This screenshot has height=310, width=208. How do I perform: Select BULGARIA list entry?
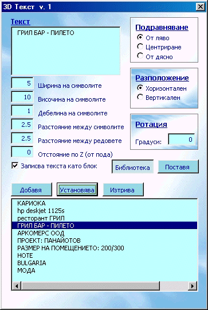(105, 263)
